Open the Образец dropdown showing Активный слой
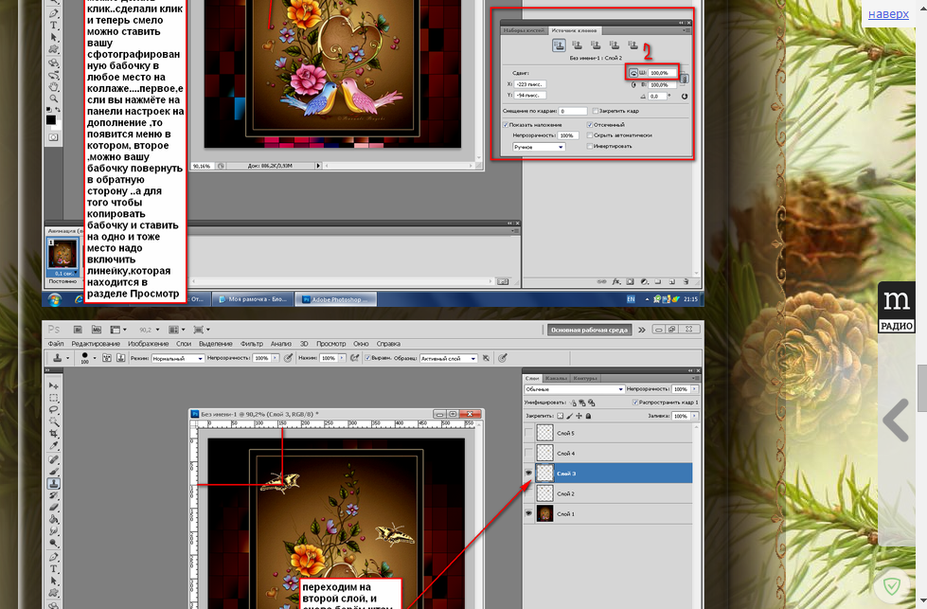The image size is (927, 609). [448, 358]
